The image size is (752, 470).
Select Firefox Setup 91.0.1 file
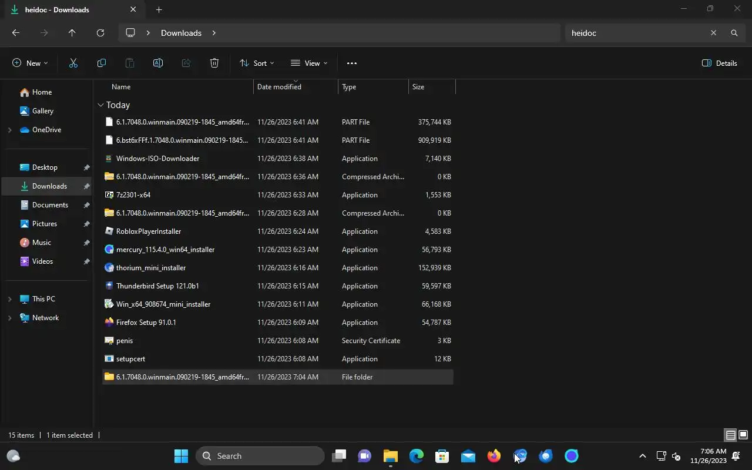coord(277,323)
